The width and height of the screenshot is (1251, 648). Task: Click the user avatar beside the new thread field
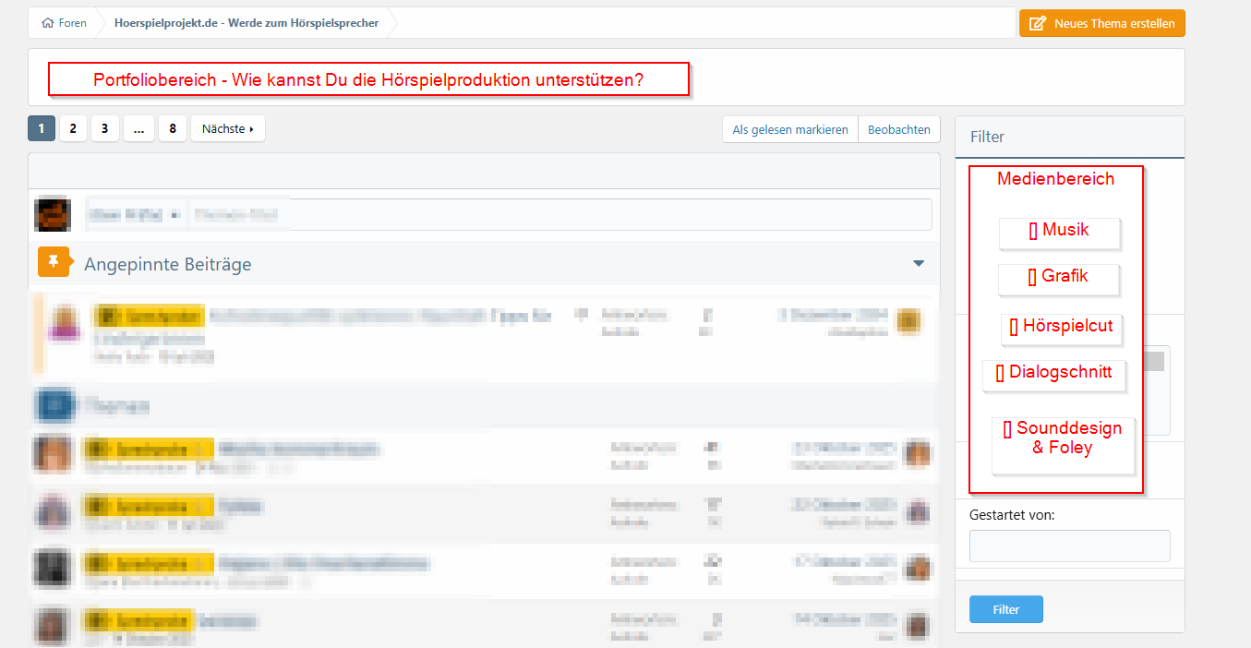click(52, 214)
